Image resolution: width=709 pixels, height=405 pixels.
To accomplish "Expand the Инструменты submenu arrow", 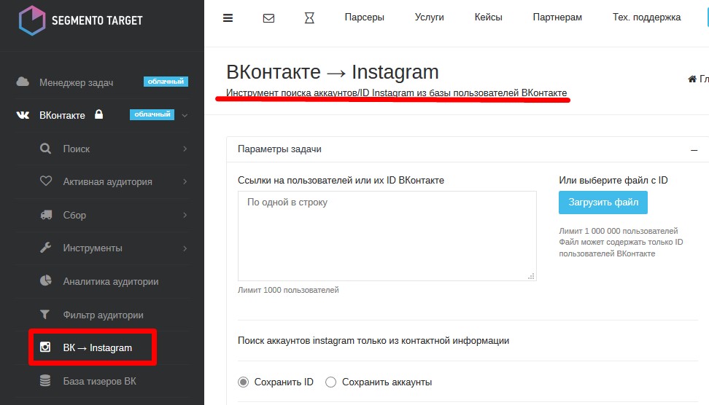I will (185, 248).
